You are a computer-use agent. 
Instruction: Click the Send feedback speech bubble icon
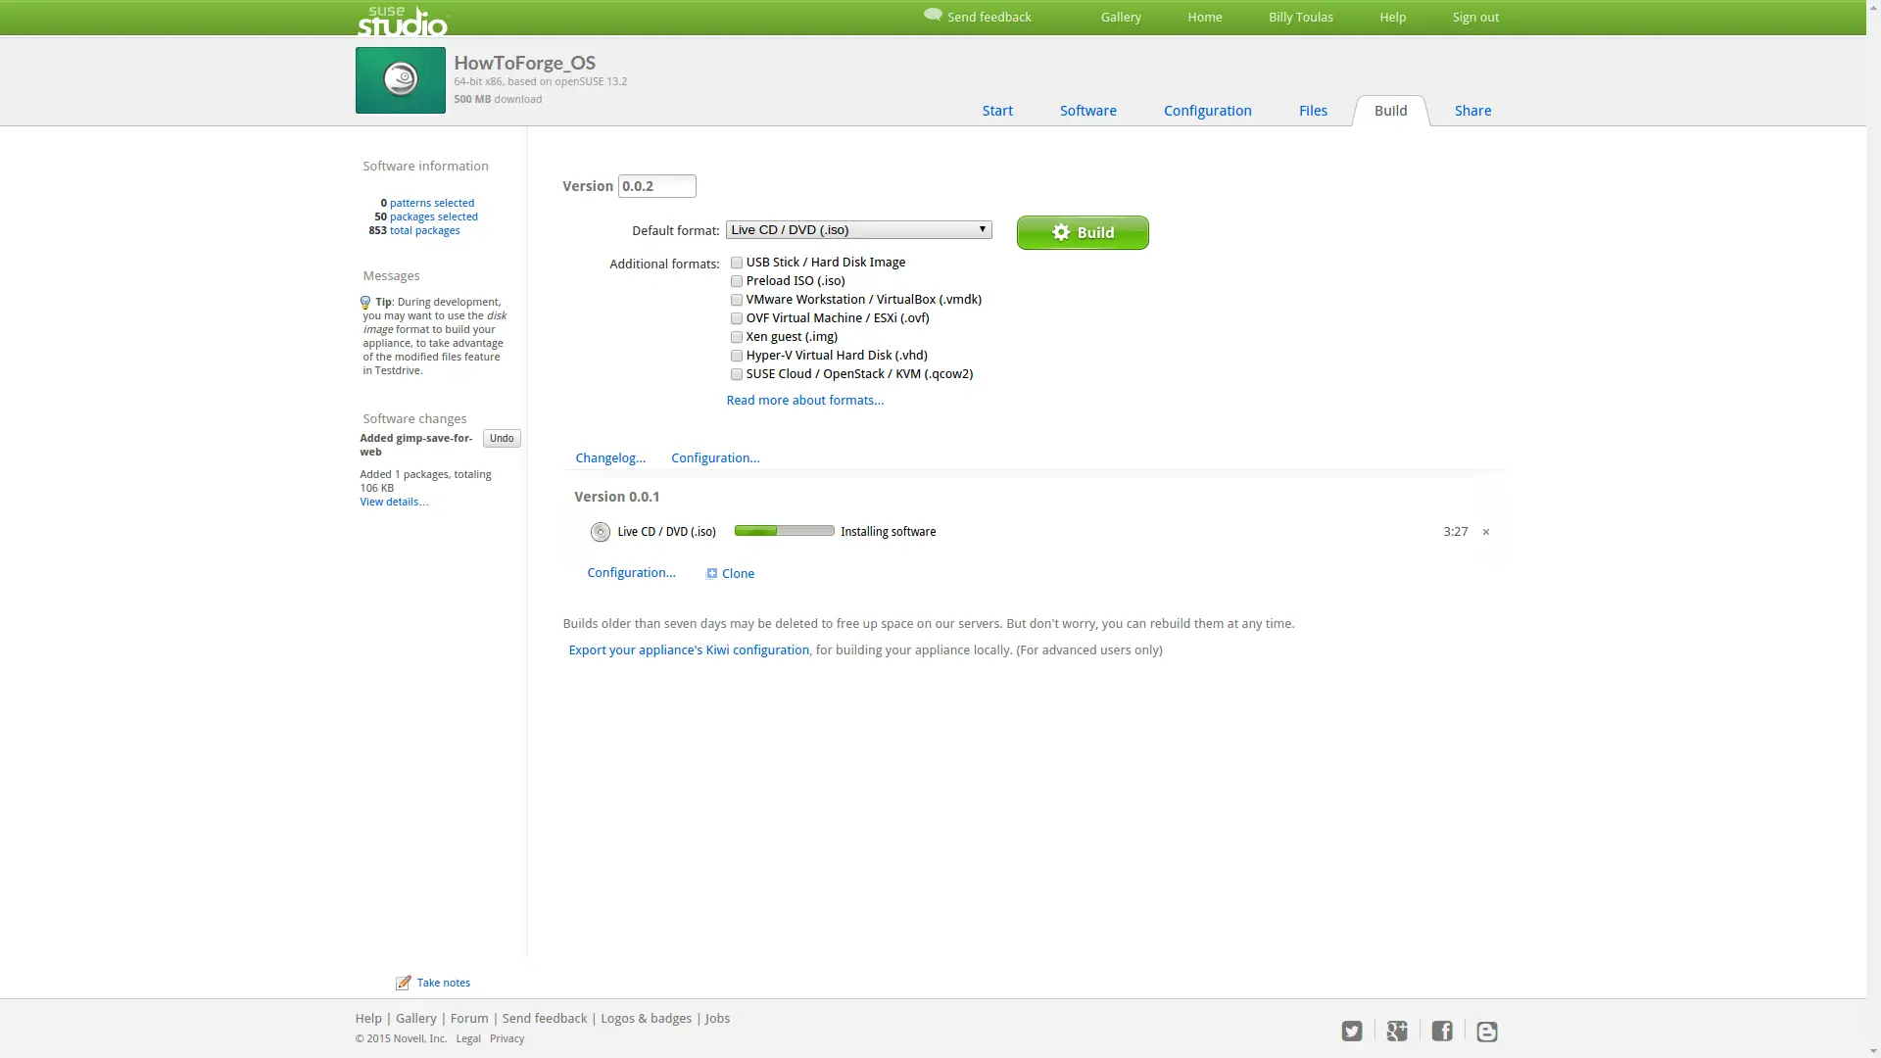coord(933,15)
